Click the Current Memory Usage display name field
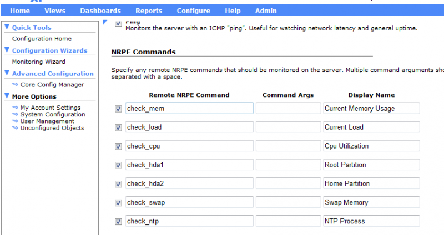This screenshot has width=444, height=235. click(371, 108)
